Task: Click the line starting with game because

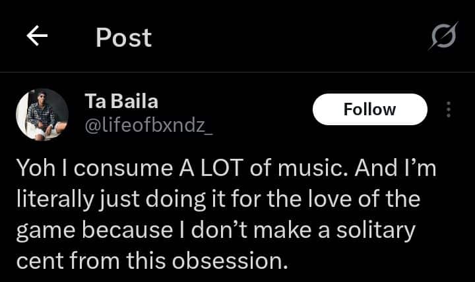Action: 216,231
